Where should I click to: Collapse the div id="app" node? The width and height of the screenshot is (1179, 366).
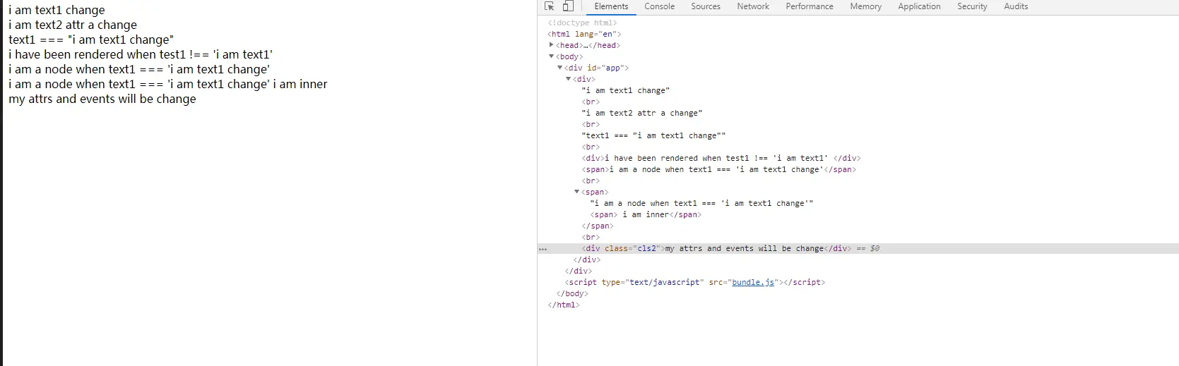coord(560,68)
